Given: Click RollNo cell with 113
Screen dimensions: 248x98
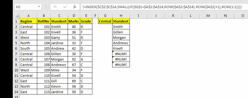Looking at the screenshot, I should [x=44, y=92].
